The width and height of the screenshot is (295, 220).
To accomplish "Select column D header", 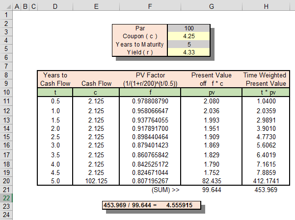I will pyautogui.click(x=55, y=6).
